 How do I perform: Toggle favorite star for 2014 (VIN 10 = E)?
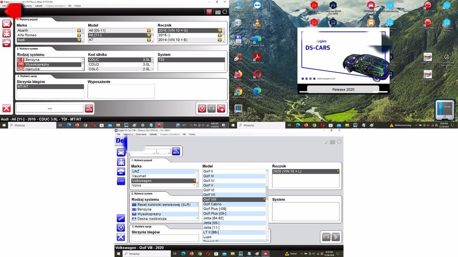click(x=219, y=40)
